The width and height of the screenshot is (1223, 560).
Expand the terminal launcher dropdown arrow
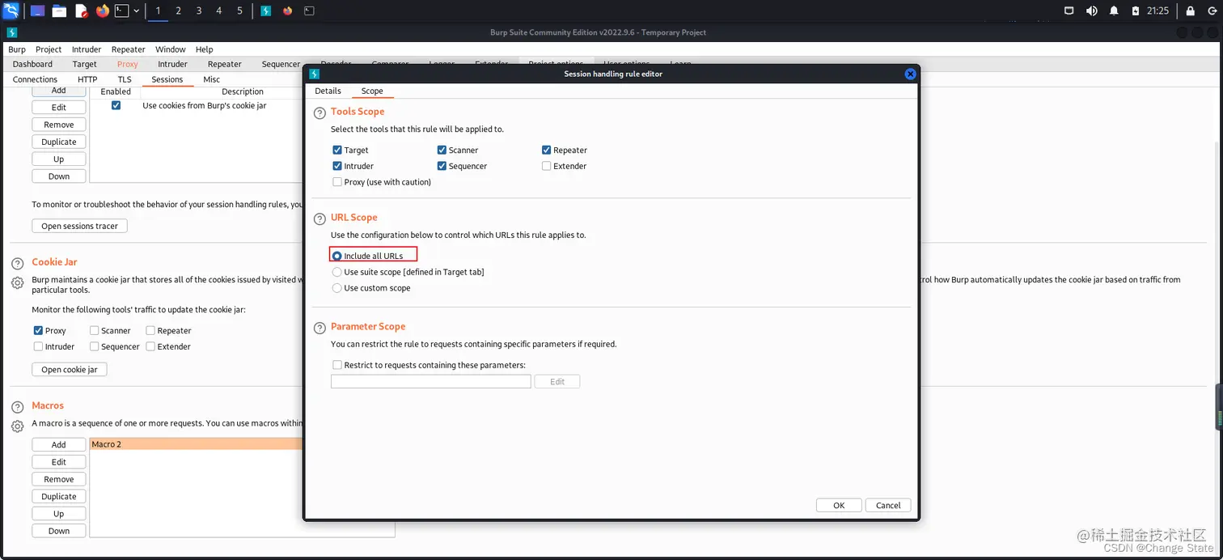[x=136, y=11]
